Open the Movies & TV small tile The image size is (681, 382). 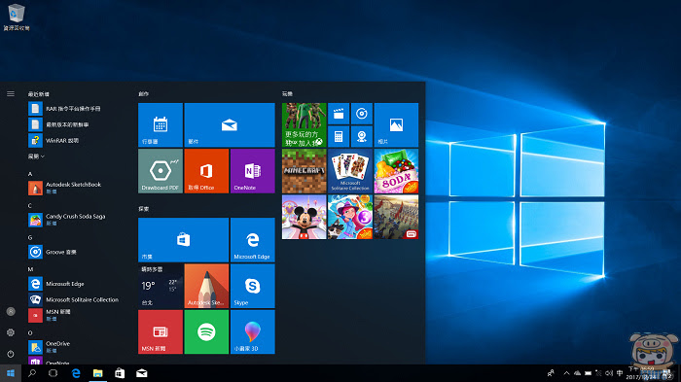pos(339,114)
